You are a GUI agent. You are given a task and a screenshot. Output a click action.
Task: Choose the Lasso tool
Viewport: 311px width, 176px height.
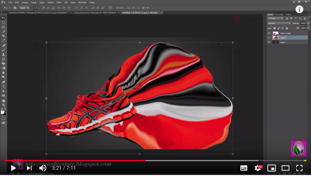tap(4, 27)
